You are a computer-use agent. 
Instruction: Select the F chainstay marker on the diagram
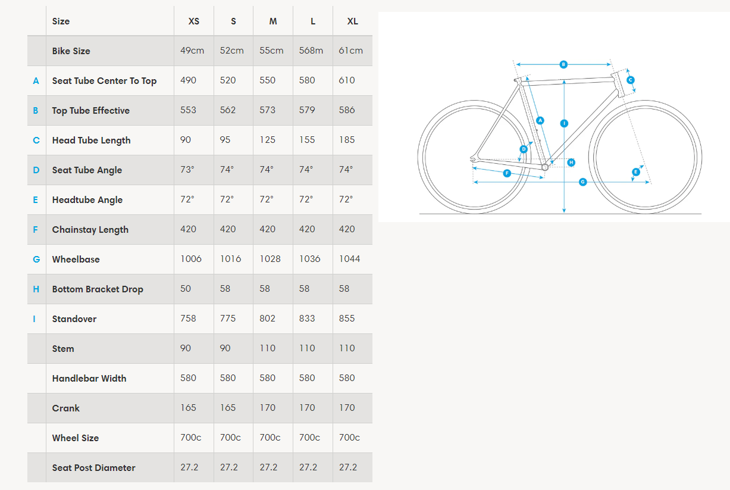pos(507,173)
